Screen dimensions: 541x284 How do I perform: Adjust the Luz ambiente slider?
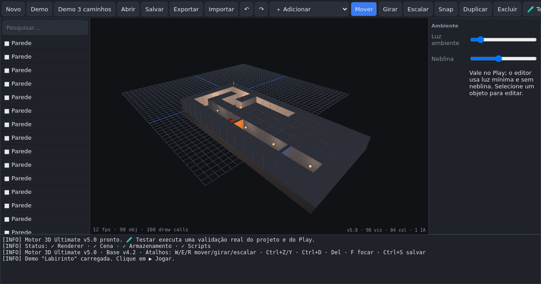[504, 40]
